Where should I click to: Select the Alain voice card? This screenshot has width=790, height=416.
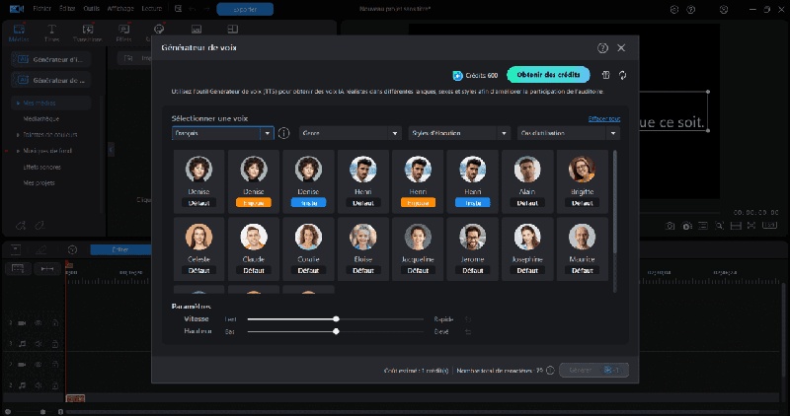527,181
